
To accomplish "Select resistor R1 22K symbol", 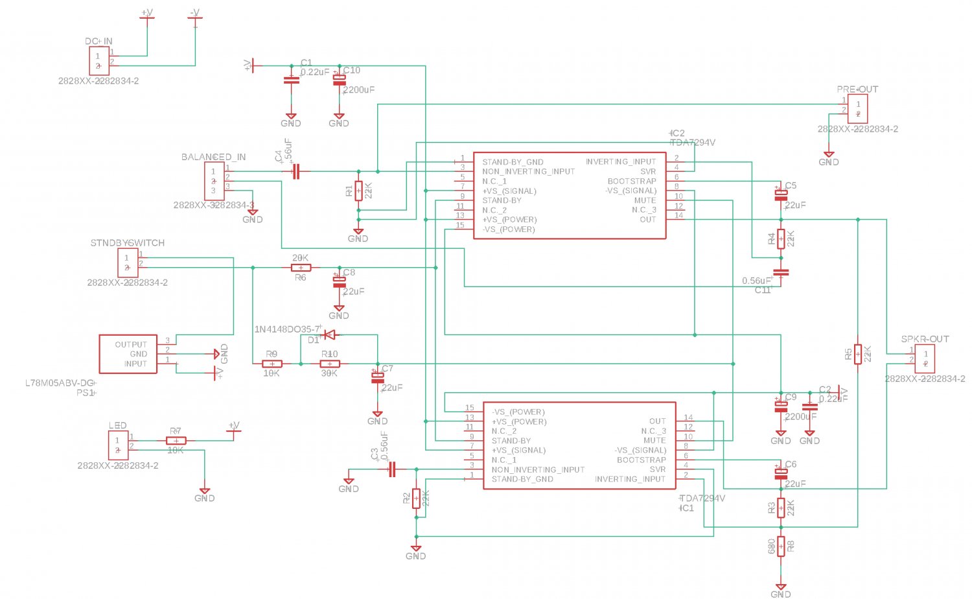I will pyautogui.click(x=358, y=191).
